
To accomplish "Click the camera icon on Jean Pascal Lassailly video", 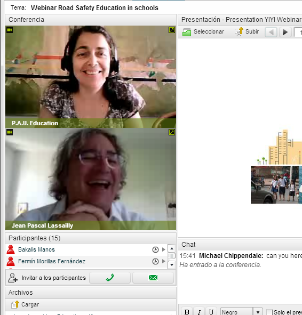I will (x=10, y=132).
